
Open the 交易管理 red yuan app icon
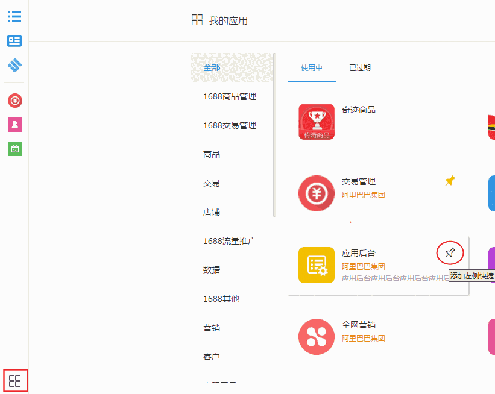pyautogui.click(x=316, y=193)
